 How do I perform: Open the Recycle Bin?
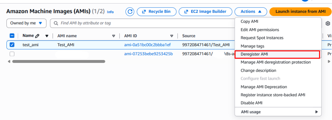pyautogui.click(x=157, y=12)
